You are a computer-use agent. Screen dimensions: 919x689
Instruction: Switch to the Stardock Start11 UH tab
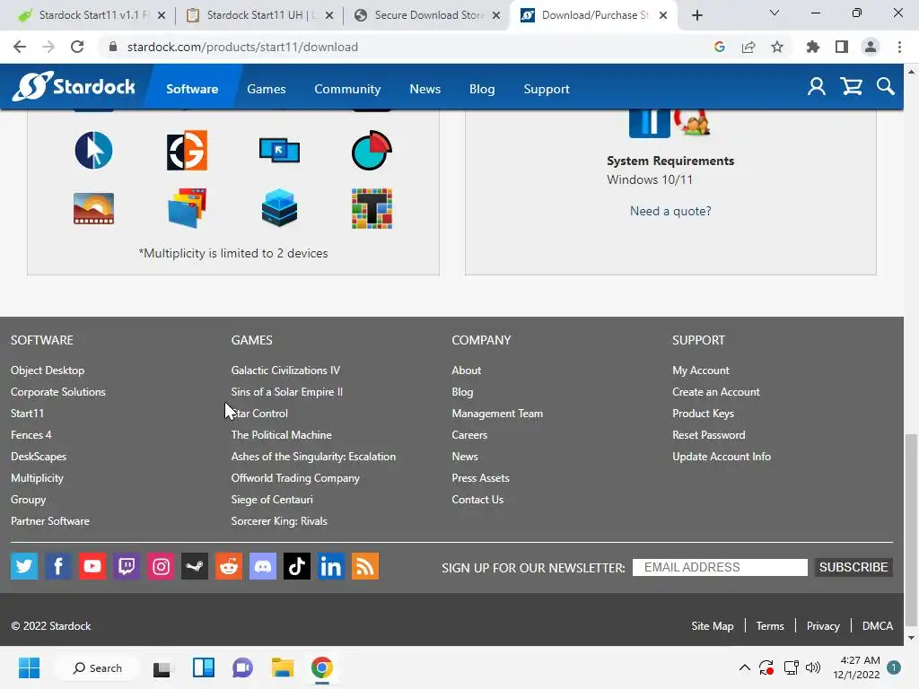[260, 15]
